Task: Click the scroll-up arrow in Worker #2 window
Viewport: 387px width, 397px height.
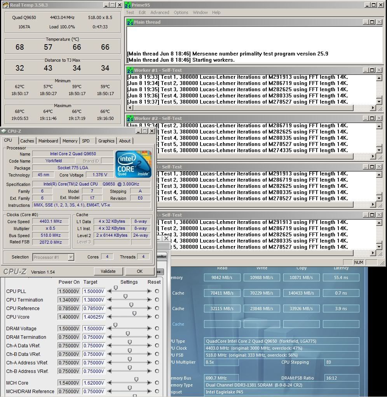Action: pos(379,126)
